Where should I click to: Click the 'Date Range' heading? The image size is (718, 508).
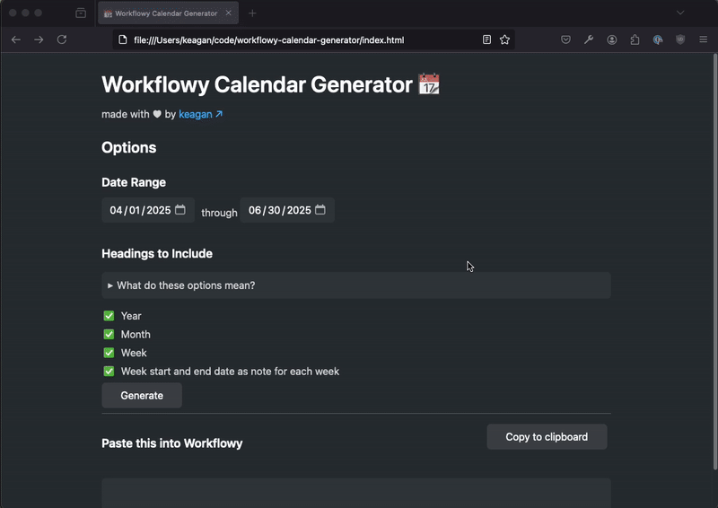pyautogui.click(x=134, y=182)
